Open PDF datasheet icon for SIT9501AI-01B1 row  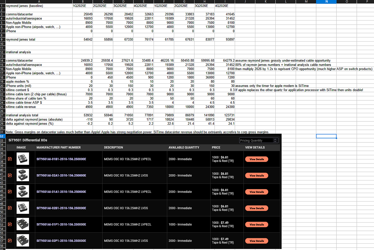[x=10, y=159]
